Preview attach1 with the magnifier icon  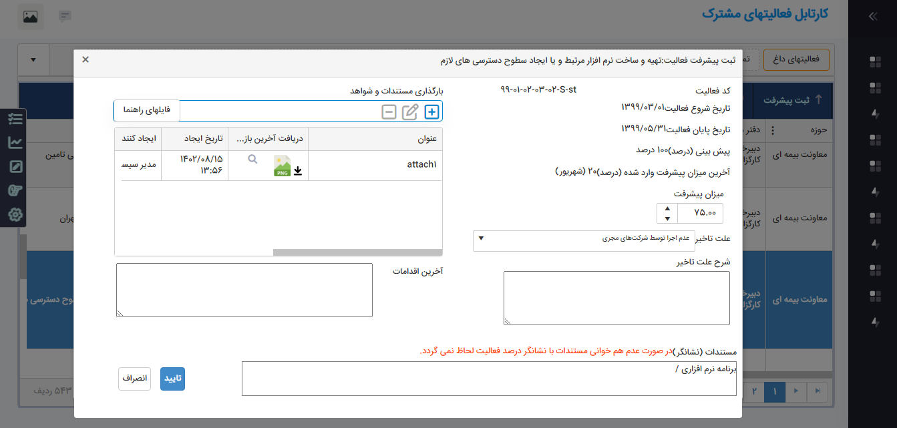252,160
